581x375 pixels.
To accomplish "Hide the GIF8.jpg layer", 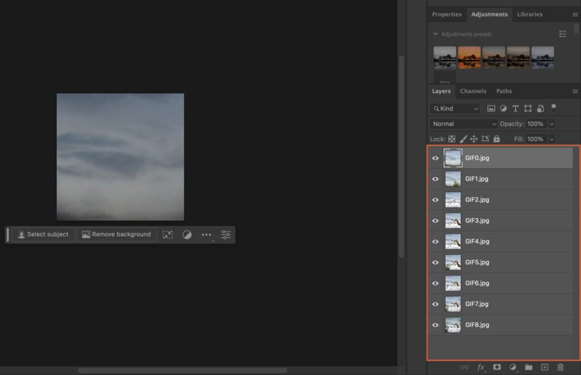I will (x=435, y=325).
